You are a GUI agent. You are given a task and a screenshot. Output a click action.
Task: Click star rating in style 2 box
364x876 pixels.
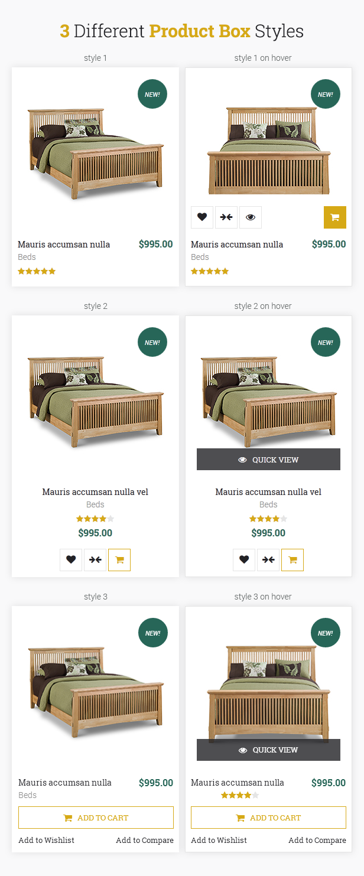pyautogui.click(x=95, y=519)
